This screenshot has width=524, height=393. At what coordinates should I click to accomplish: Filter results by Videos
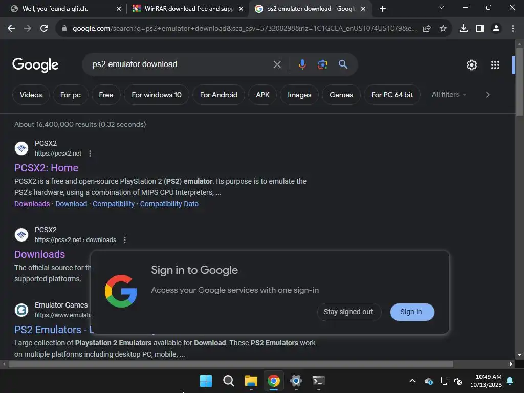(31, 95)
